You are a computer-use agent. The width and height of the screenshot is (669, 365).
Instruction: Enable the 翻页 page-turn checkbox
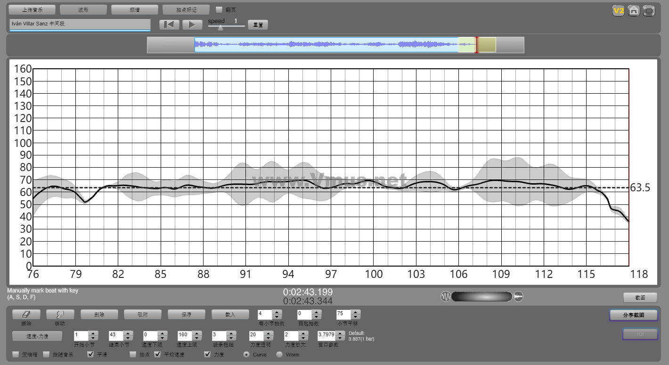point(219,9)
